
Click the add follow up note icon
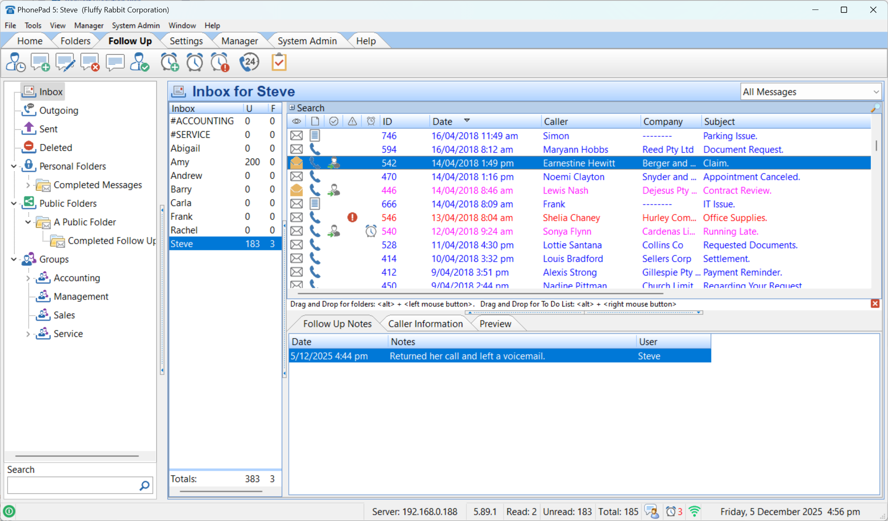pos(40,62)
